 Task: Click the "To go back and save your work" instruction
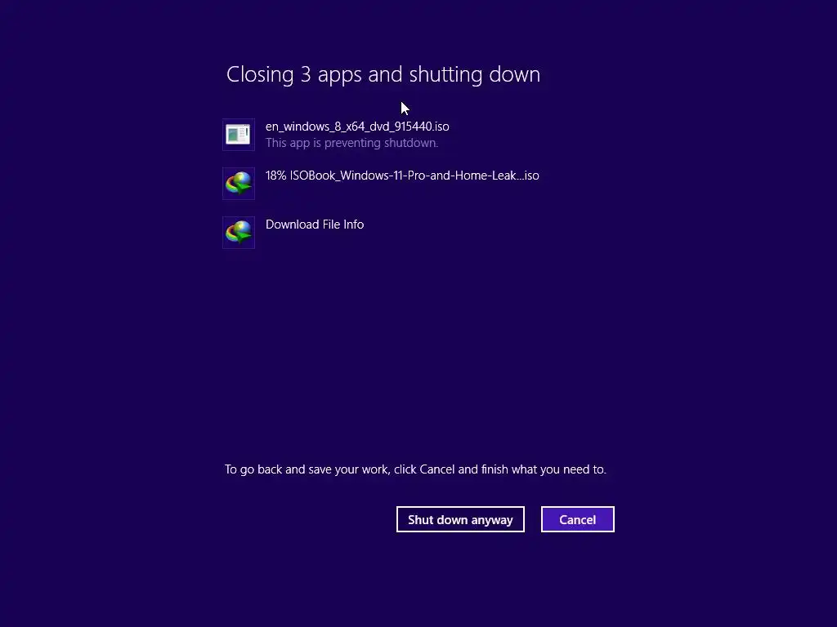point(415,469)
